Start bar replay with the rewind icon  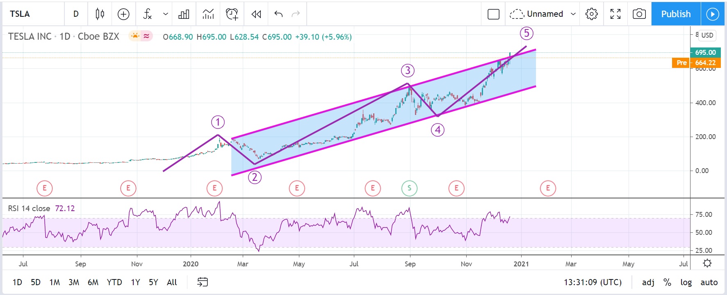[256, 14]
